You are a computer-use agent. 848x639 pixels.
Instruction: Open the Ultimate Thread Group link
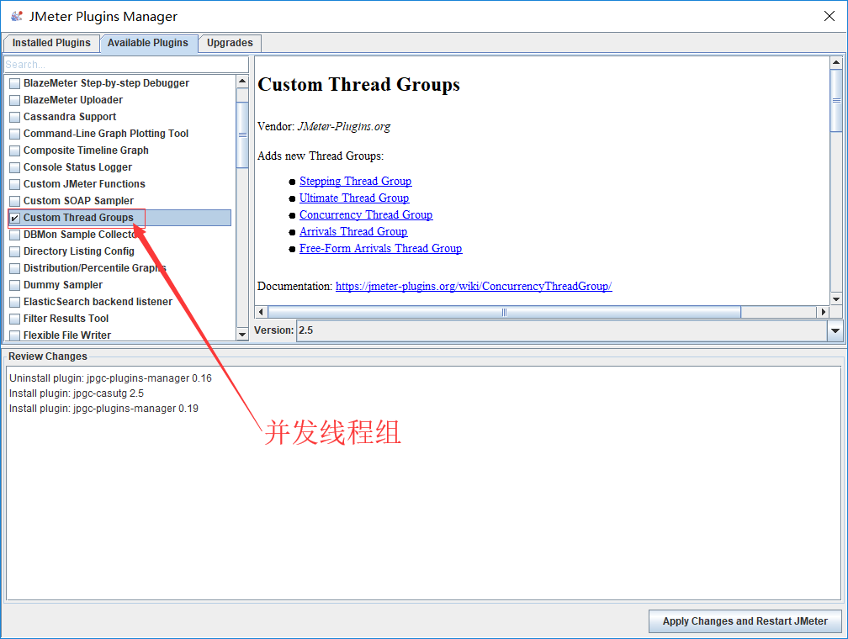click(354, 198)
